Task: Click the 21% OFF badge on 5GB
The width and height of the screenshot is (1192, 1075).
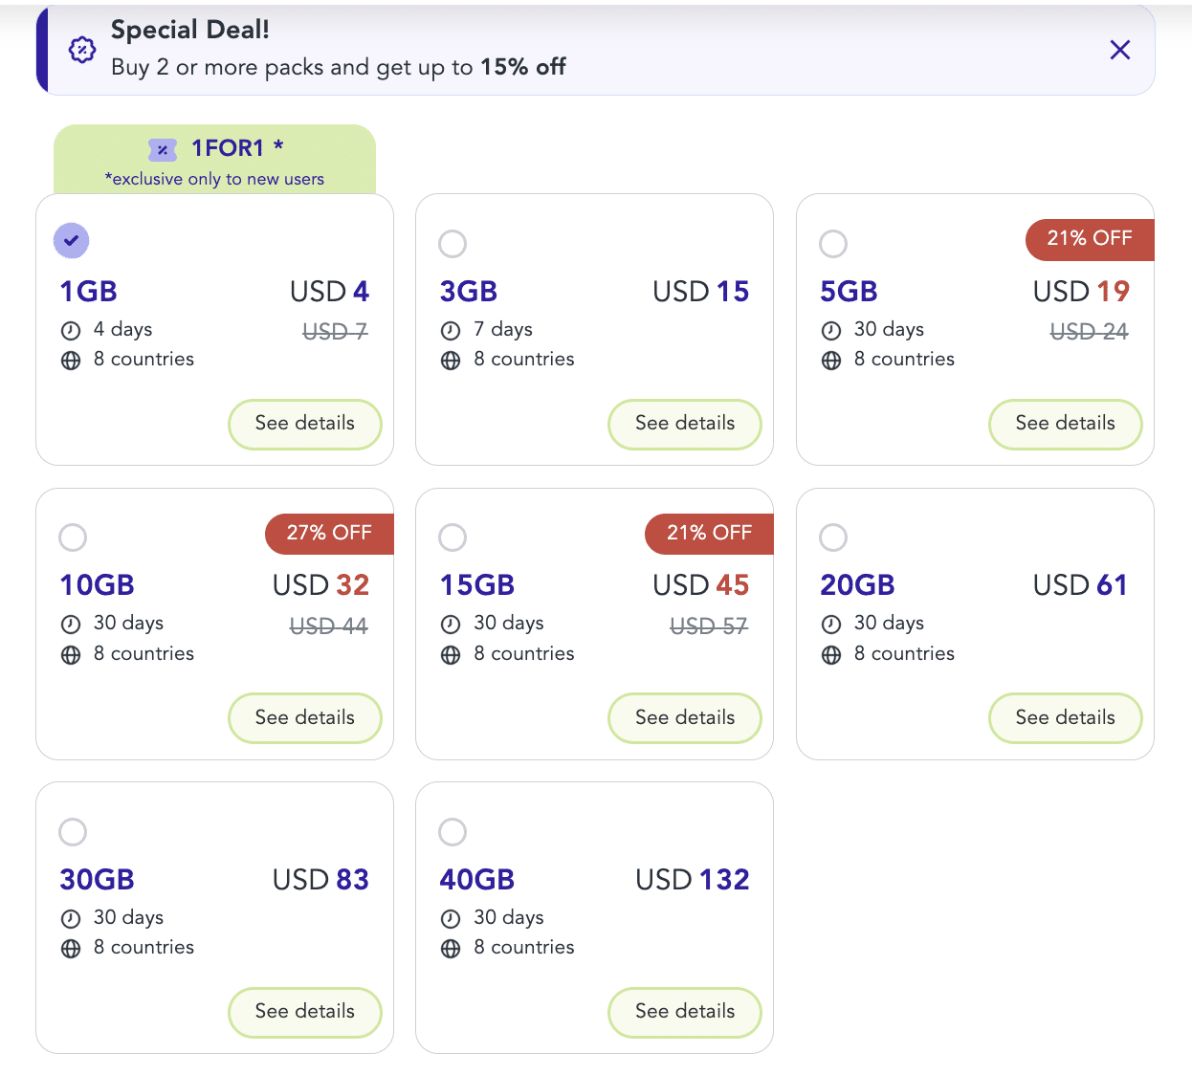Action: [1090, 240]
